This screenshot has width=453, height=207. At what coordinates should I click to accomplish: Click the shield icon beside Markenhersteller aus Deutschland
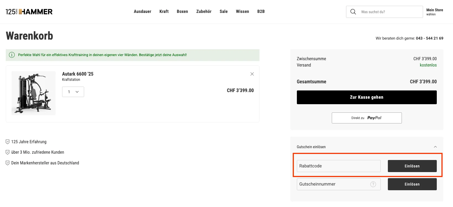[x=8, y=163]
